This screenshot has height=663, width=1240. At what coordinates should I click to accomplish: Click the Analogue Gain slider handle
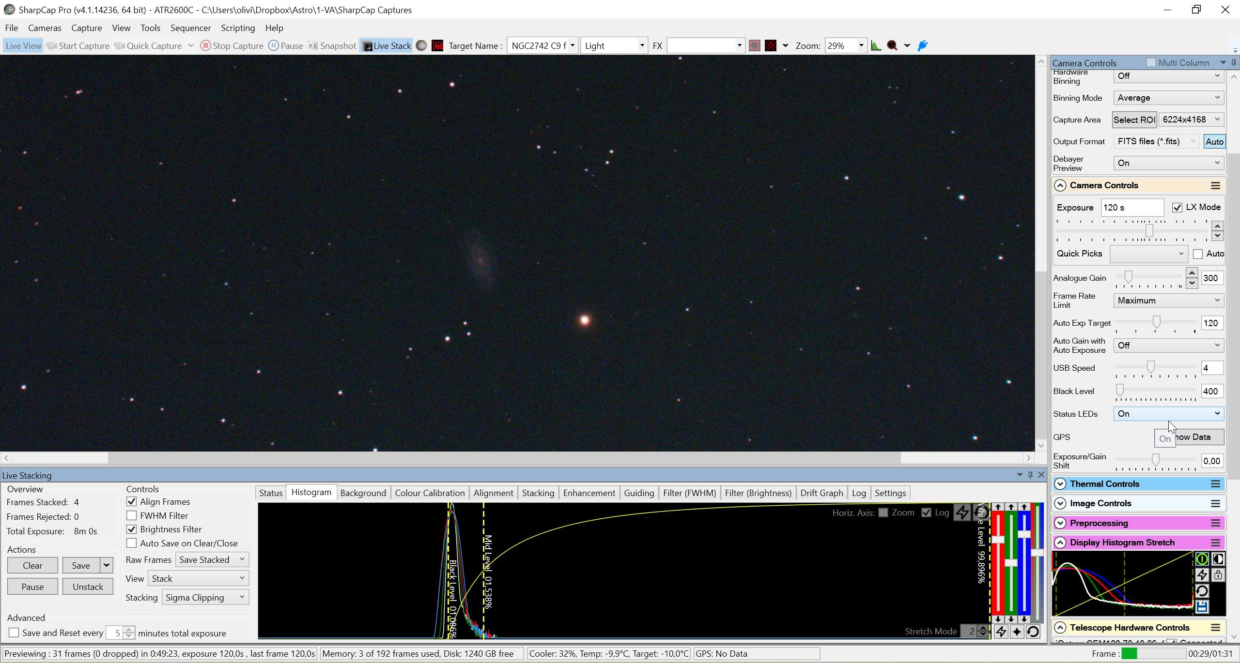point(1129,276)
